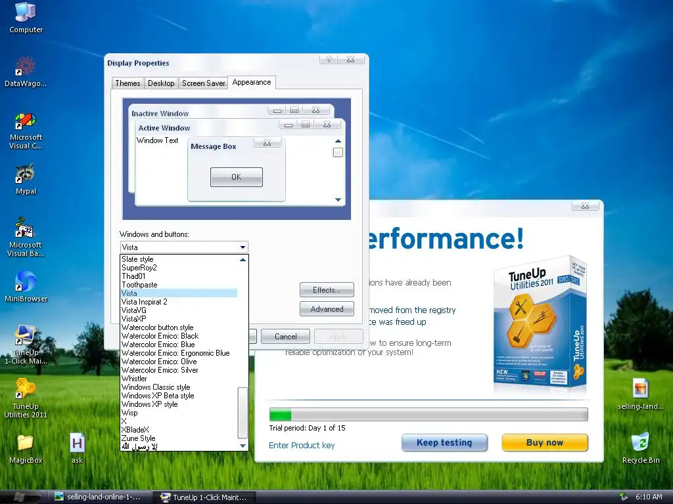This screenshot has width=673, height=504.
Task: Click the system tray notification icon
Action: tap(624, 497)
